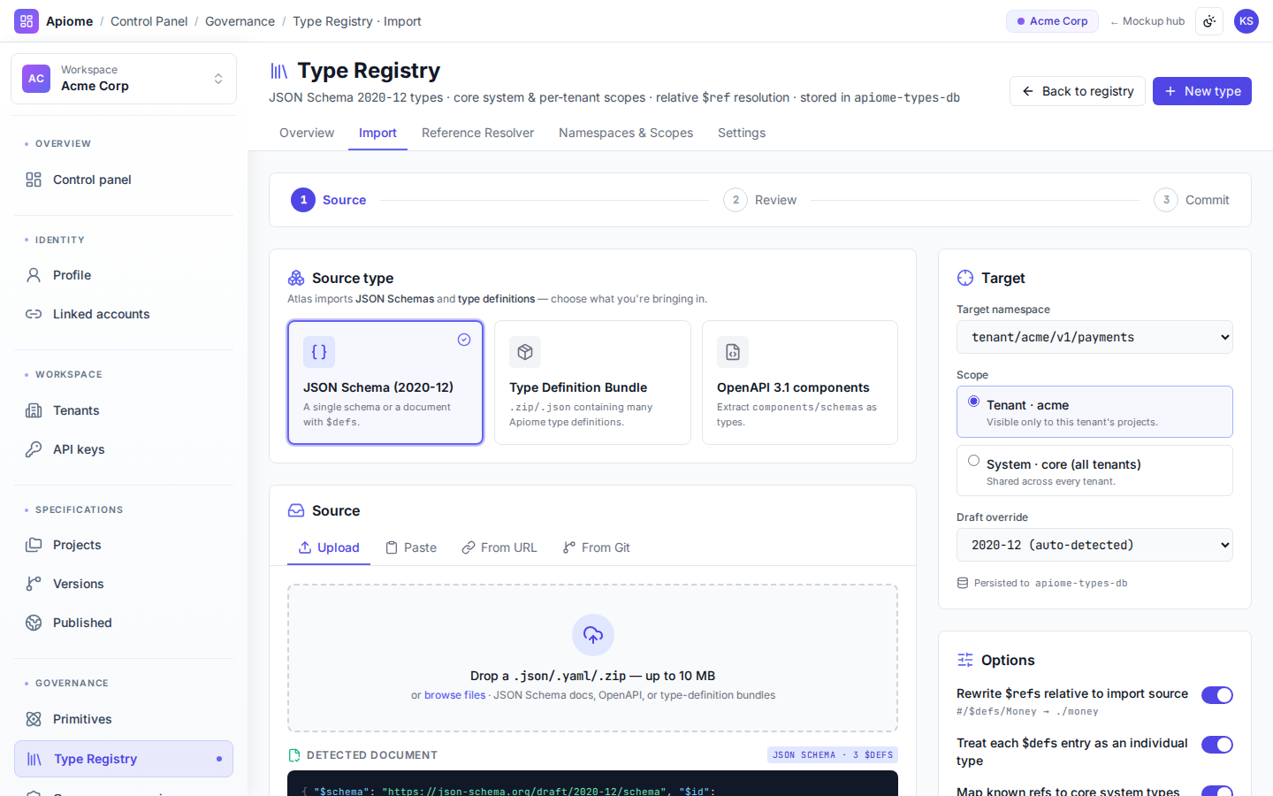The image size is (1273, 796).
Task: Click the Primitives icon in sidebar
Action: pyautogui.click(x=34, y=719)
